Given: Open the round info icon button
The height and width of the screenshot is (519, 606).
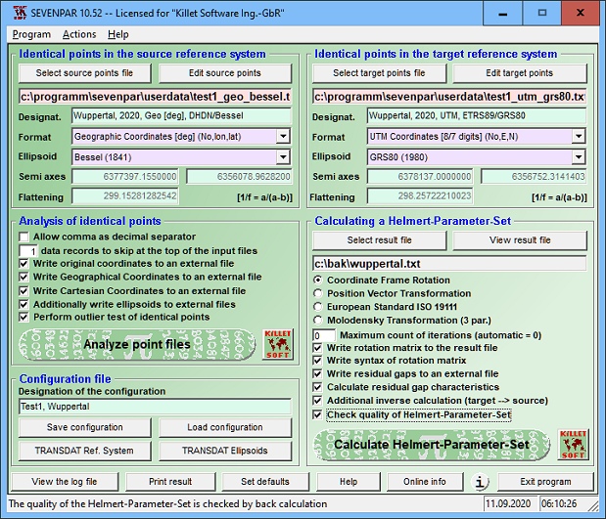Looking at the screenshot, I should pyautogui.click(x=480, y=482).
